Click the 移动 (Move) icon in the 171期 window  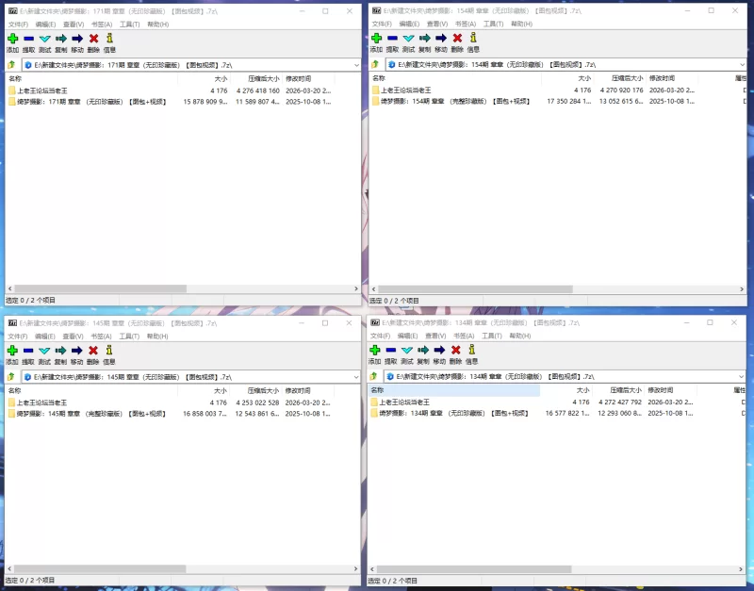point(77,39)
